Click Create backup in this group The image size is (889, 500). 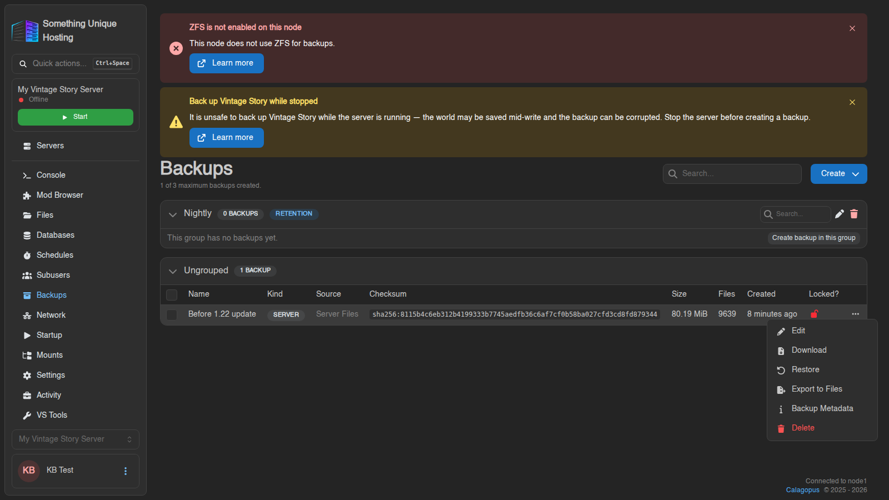813,238
